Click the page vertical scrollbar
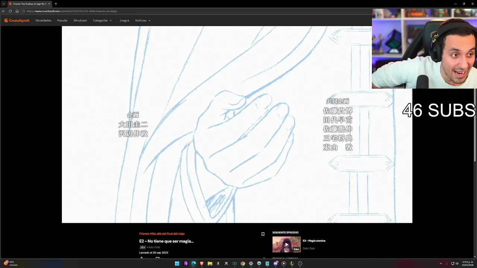This screenshot has width=477, height=268. coord(475,125)
